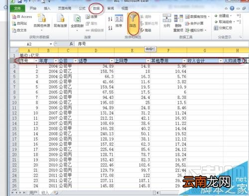Expand Ungroup (取消组合) dropdown
This screenshot has width=249, height=196.
234,22
